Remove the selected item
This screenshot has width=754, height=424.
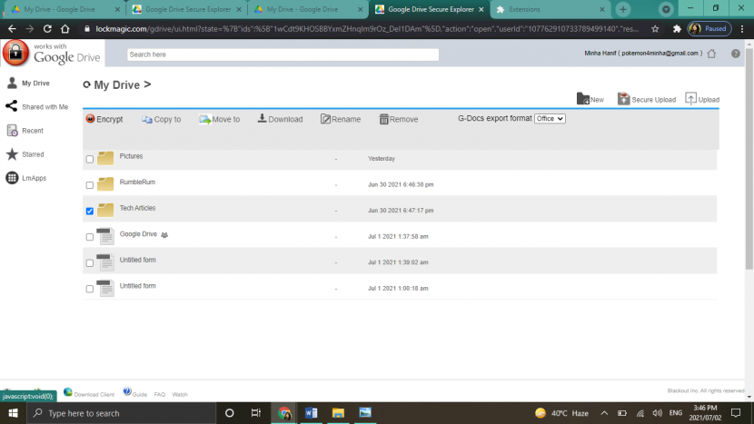(x=399, y=119)
